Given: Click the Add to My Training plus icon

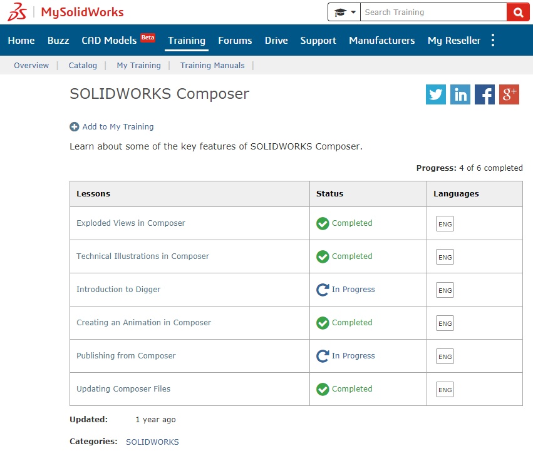Looking at the screenshot, I should 75,127.
